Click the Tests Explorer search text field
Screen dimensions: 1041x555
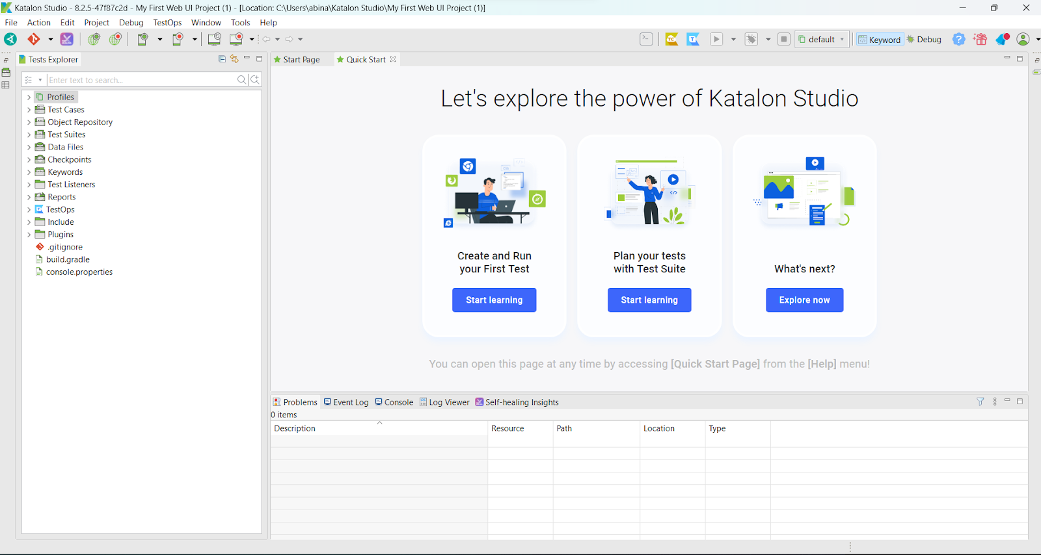(x=141, y=80)
